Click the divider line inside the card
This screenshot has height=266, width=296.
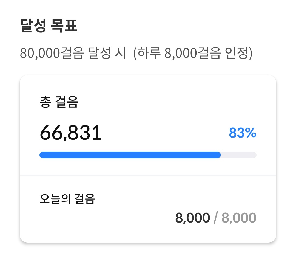(x=148, y=175)
